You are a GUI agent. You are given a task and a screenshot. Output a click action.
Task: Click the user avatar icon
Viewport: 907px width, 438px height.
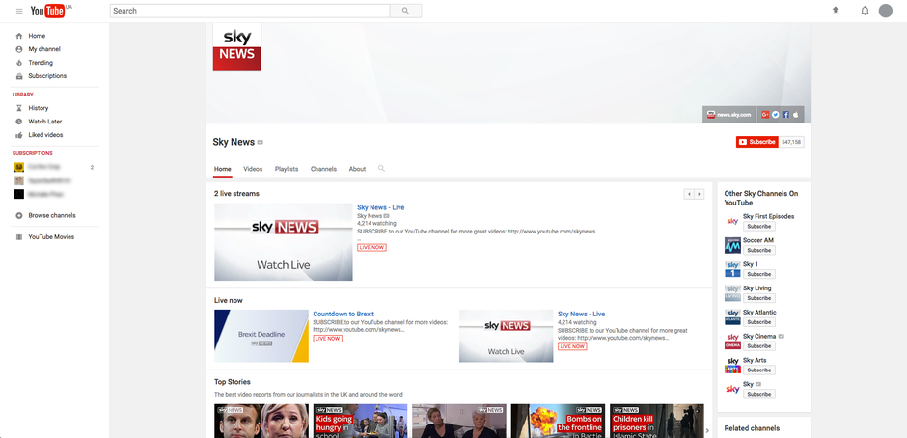pyautogui.click(x=886, y=11)
